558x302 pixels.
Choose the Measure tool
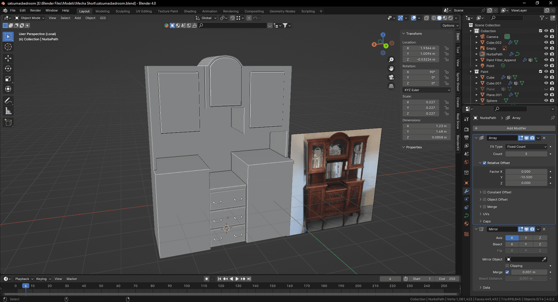click(8, 111)
